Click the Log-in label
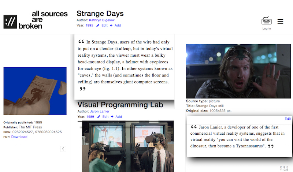Image resolution: width=293 pixels, height=172 pixels. tap(267, 29)
